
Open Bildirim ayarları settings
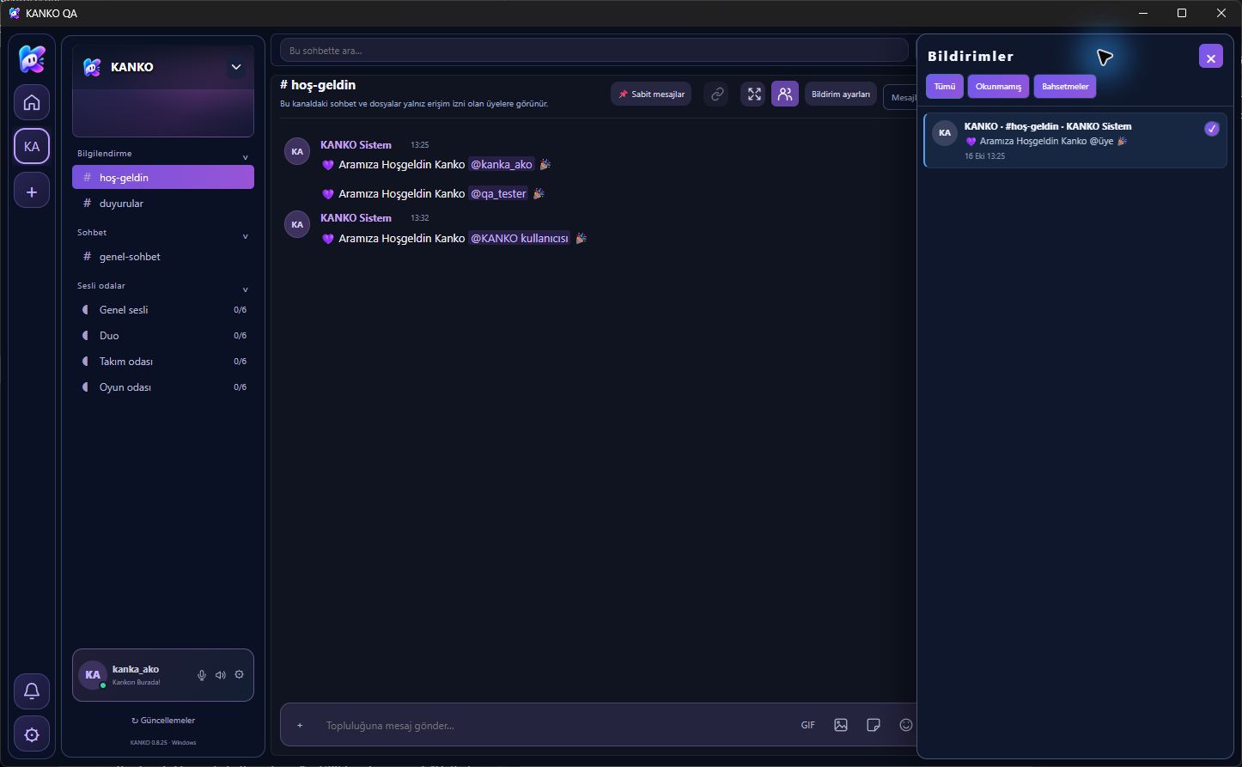coord(841,94)
